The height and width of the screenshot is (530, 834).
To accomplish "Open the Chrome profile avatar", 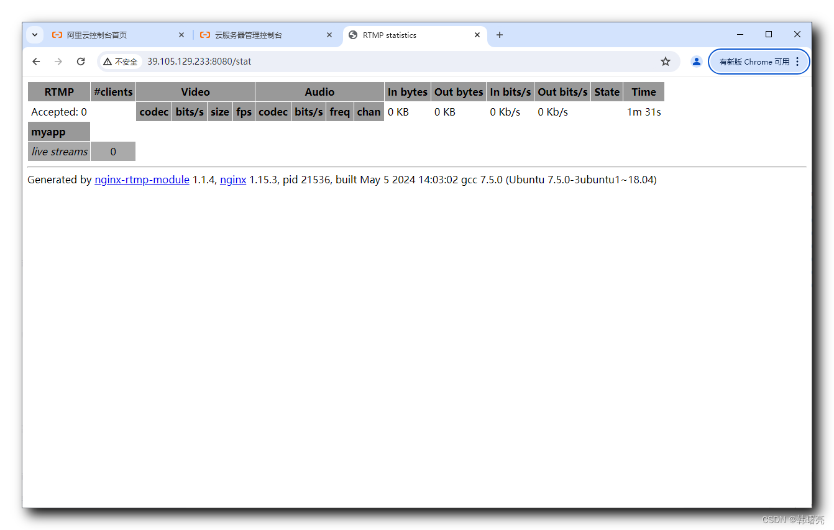I will click(697, 62).
